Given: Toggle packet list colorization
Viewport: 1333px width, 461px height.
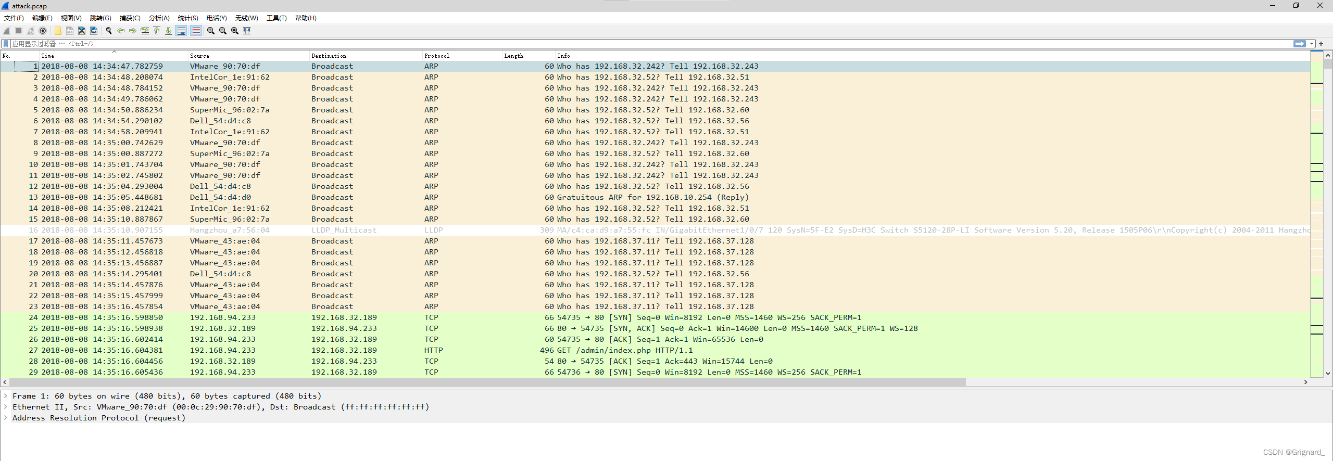Looking at the screenshot, I should (196, 31).
